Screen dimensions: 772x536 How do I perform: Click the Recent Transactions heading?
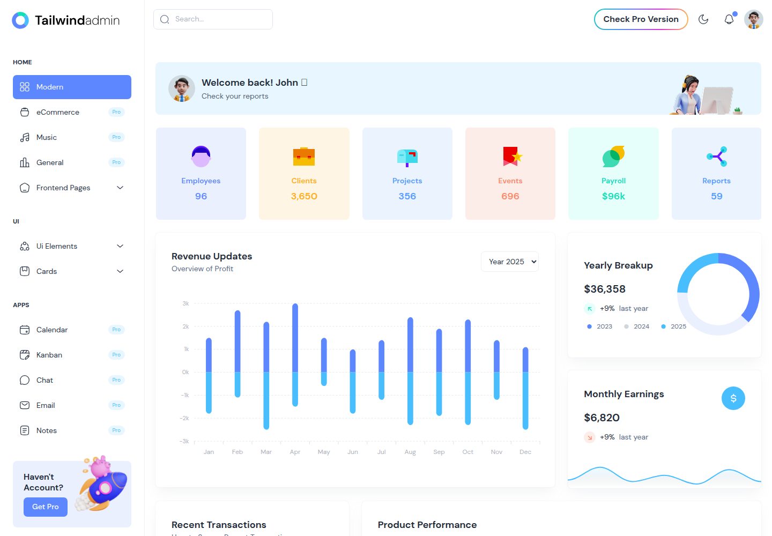pos(219,525)
